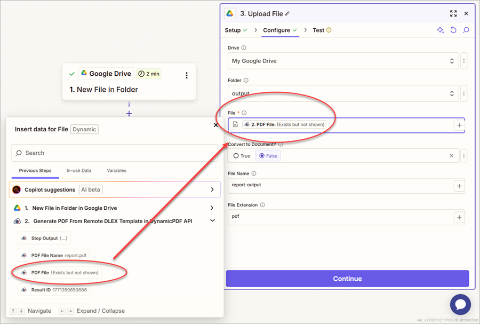This screenshot has height=324, width=480.
Task: Expand the Copilot suggestions row
Action: tap(212, 189)
